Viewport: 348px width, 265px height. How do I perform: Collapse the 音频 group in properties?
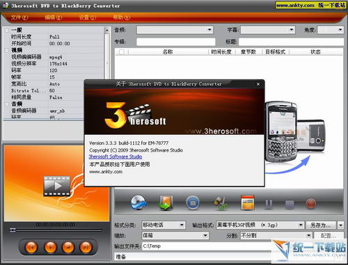pos(7,104)
